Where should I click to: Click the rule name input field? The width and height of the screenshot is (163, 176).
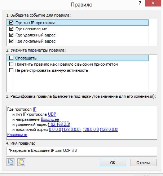(81, 151)
